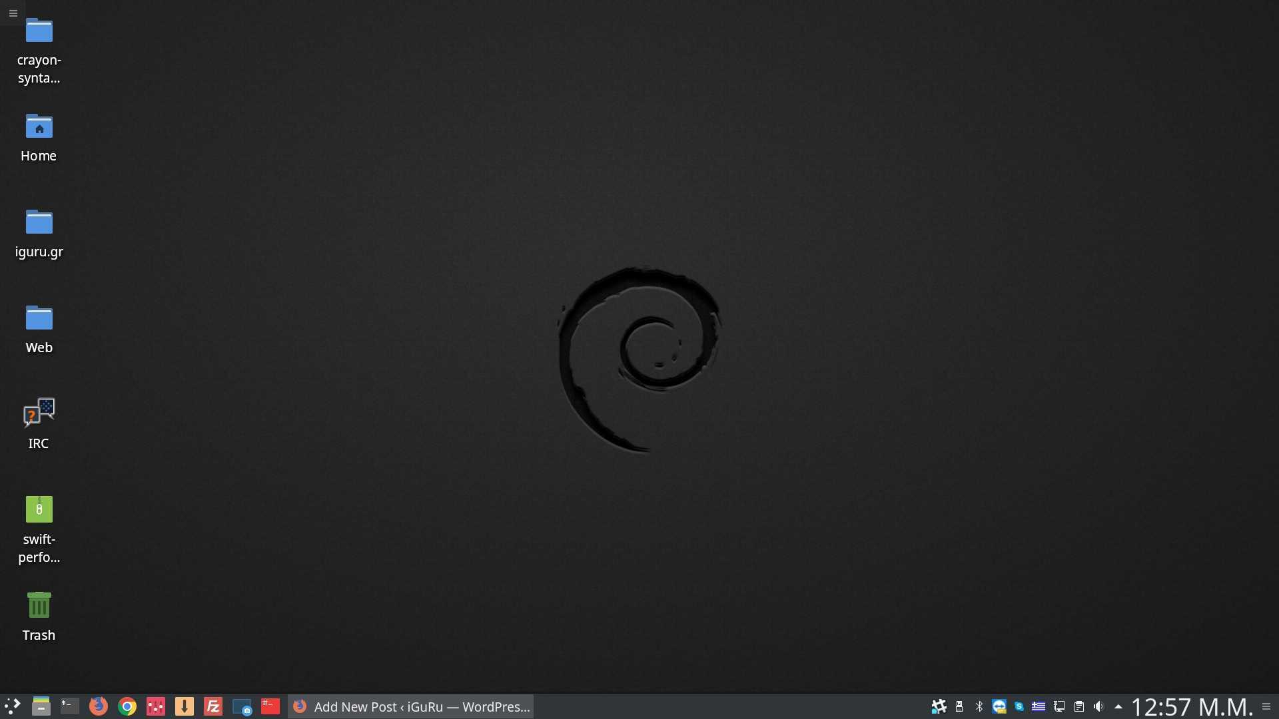Open the KDE application launcher
This screenshot has height=719, width=1279.
click(x=13, y=706)
